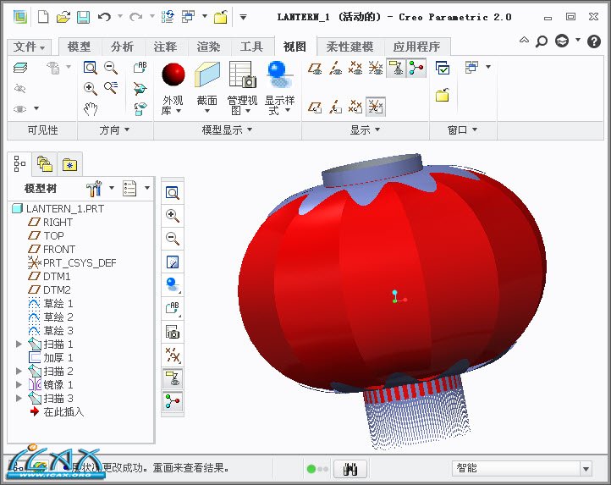The height and width of the screenshot is (485, 611).
Task: Toggle spin center display in graphics toolbar
Action: point(173,401)
